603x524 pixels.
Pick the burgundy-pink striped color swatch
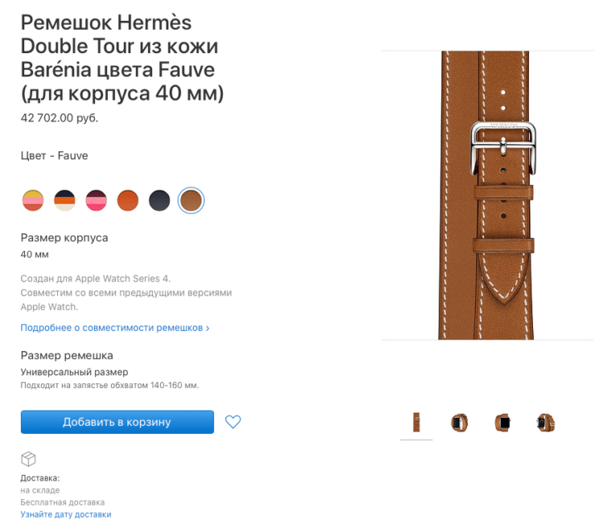click(96, 201)
